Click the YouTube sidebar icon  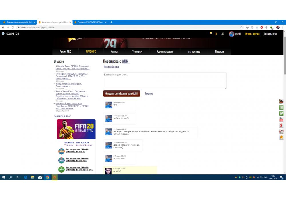click(x=281, y=119)
